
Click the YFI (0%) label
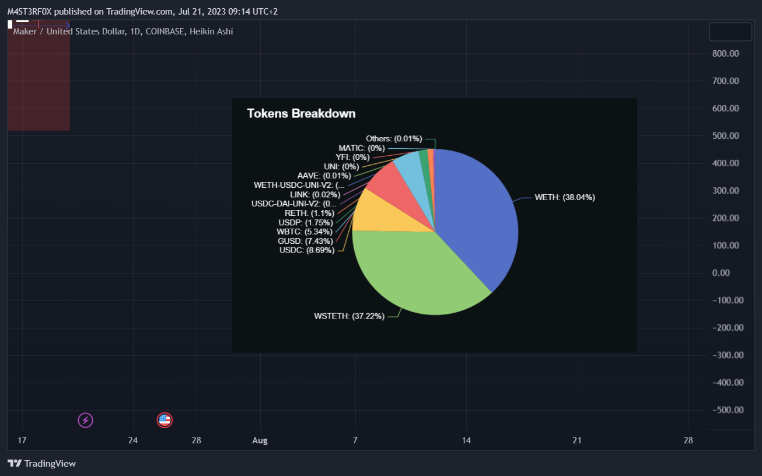(352, 157)
